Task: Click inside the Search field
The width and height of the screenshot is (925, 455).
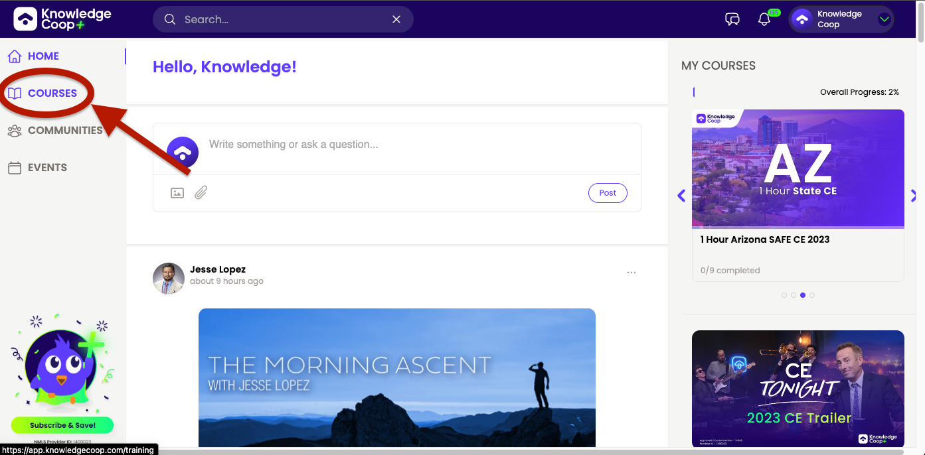Action: coord(279,19)
